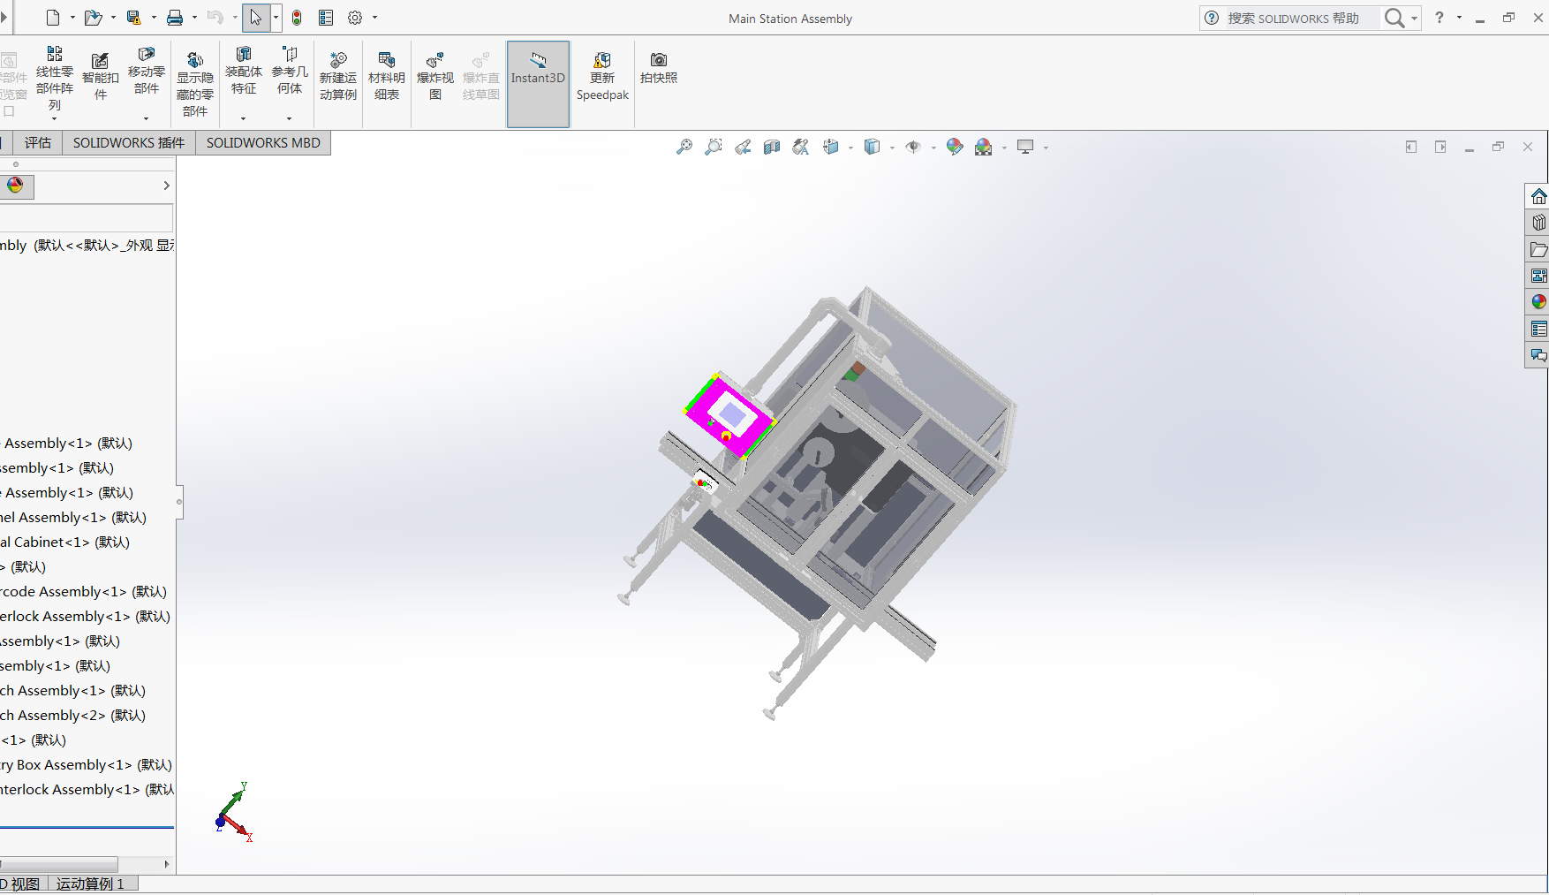Image resolution: width=1549 pixels, height=895 pixels.
Task: Expand the dropdown under 装配体特征
Action: (243, 118)
